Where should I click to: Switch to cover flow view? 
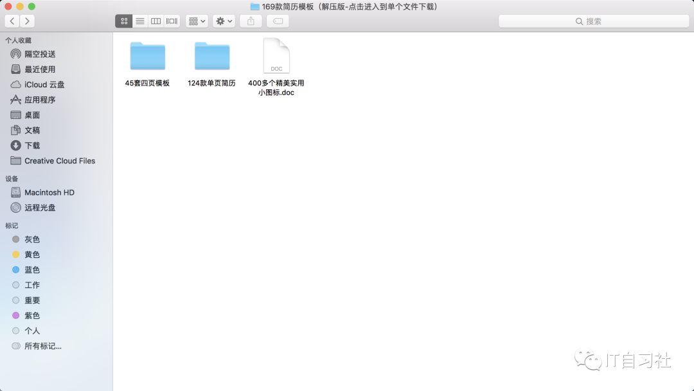pyautogui.click(x=171, y=21)
